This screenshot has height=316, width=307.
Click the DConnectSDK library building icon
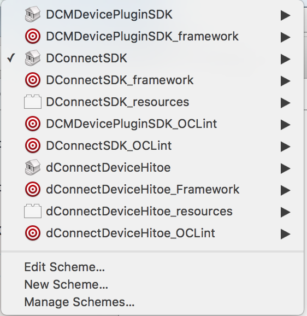(x=33, y=58)
